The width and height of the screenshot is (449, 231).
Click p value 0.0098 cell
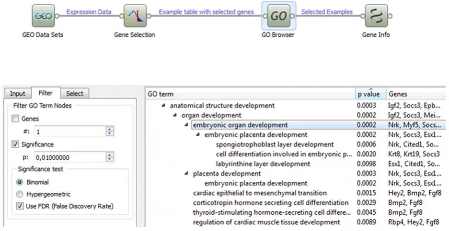[366, 164]
